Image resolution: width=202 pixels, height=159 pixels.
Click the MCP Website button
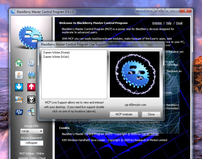tap(124, 114)
